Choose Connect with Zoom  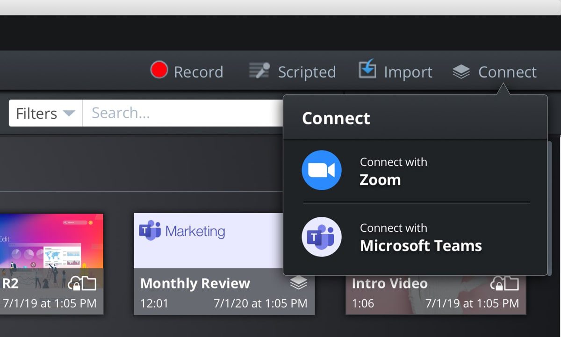coord(415,170)
